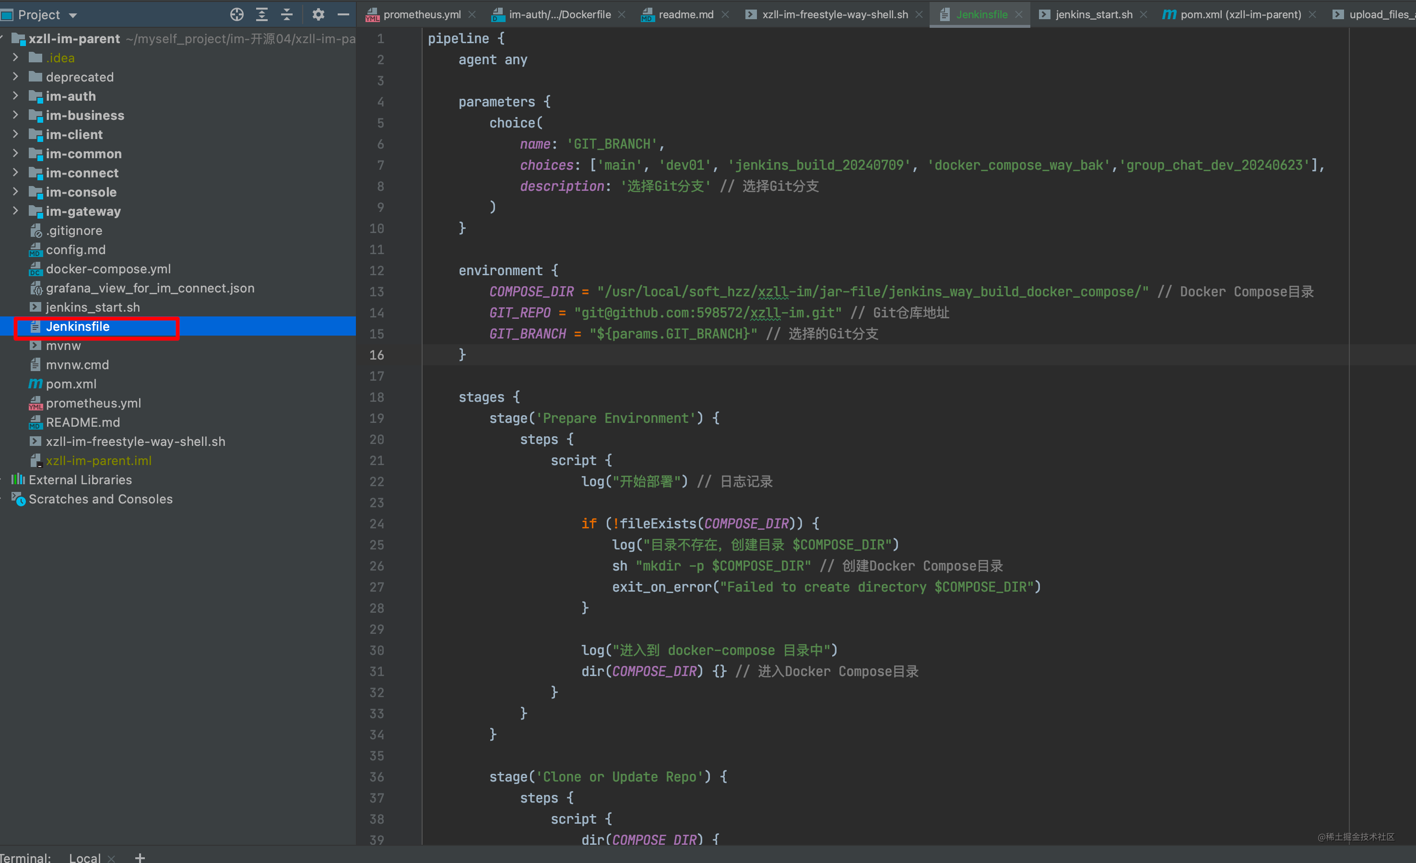Hide the Project panel with the minus icon

click(343, 14)
